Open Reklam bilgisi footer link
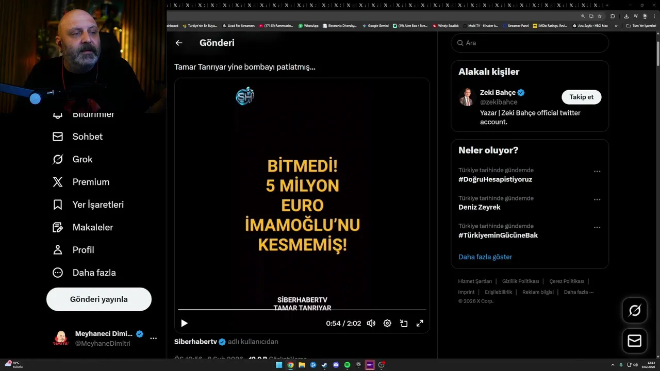This screenshot has width=660, height=371. pyautogui.click(x=538, y=292)
